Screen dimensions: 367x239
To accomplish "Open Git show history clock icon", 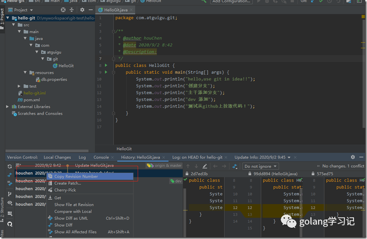I will tap(330, 1).
